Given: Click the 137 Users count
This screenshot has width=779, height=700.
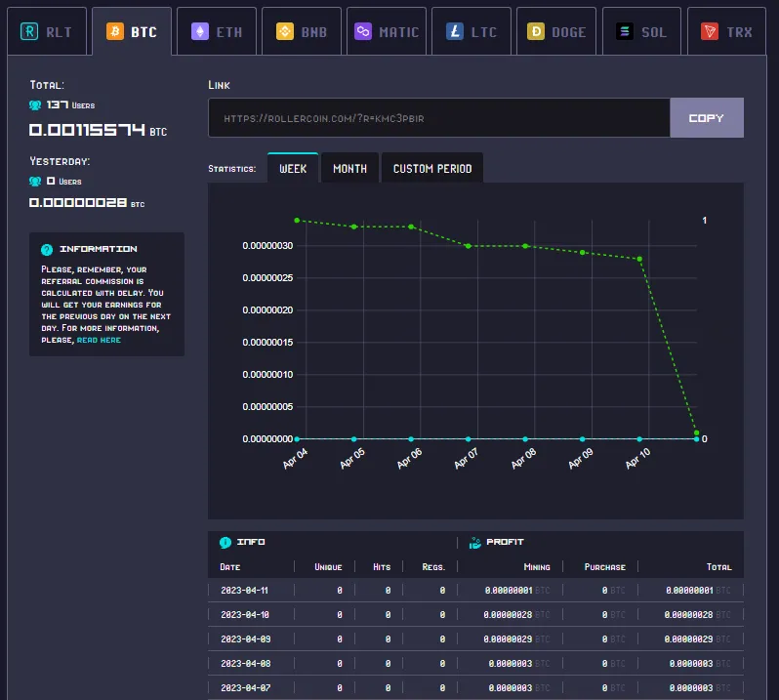Looking at the screenshot, I should point(70,104).
